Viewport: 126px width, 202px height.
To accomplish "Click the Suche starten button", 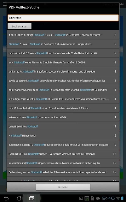I will pyautogui.click(x=20, y=26).
